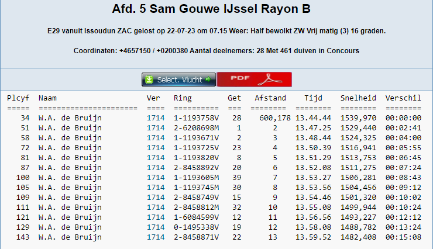Click the speed value 1539,970
This screenshot has height=249, width=433.
[x=358, y=118]
